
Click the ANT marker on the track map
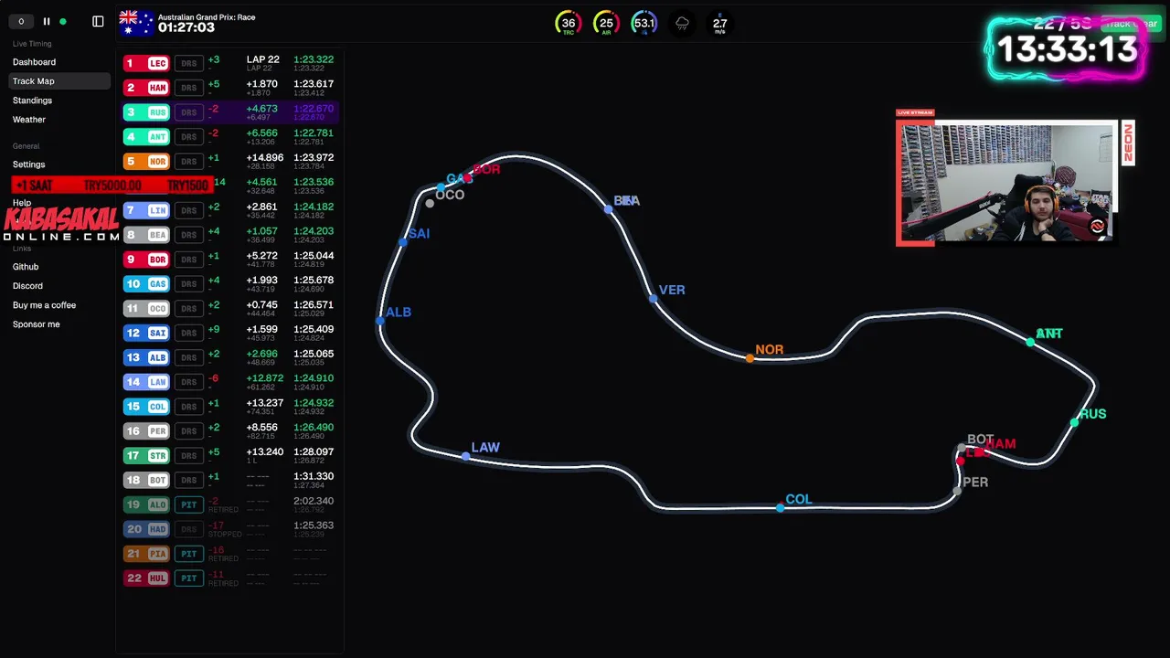(x=1031, y=342)
